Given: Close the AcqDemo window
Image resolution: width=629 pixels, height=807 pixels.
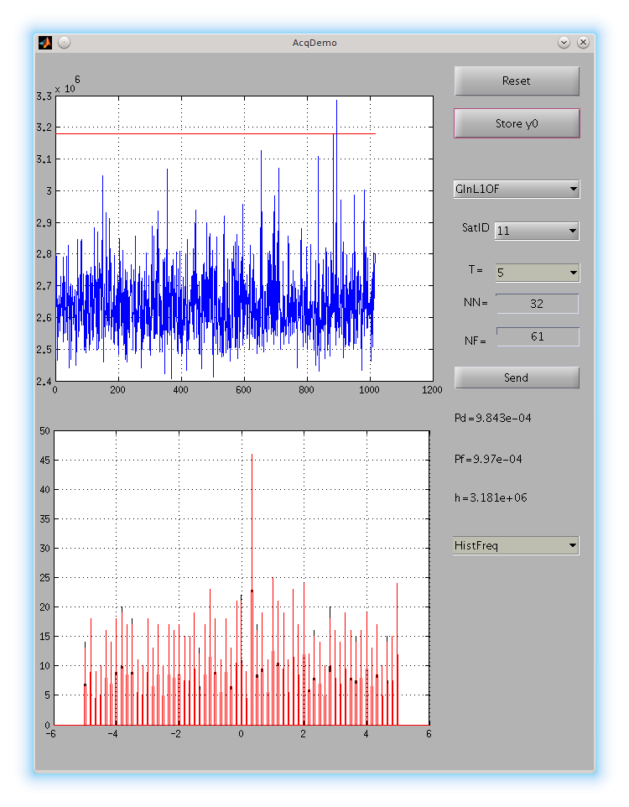Looking at the screenshot, I should pyautogui.click(x=583, y=42).
